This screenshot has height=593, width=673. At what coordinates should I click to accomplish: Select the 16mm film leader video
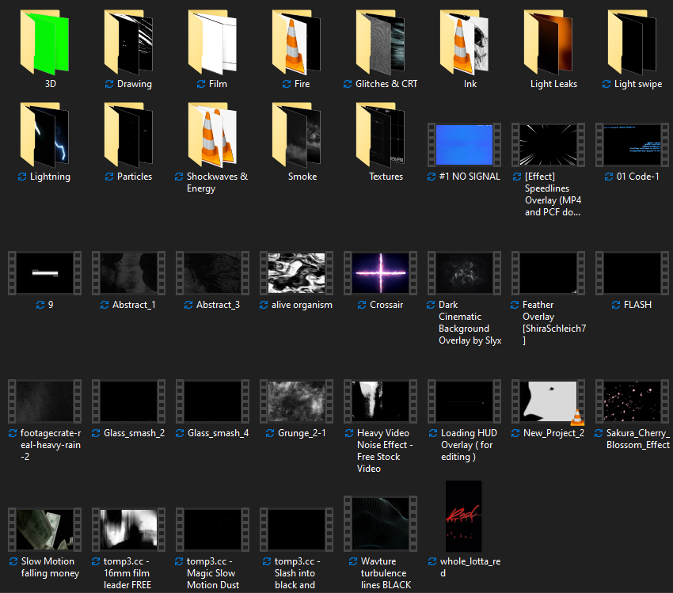click(129, 530)
